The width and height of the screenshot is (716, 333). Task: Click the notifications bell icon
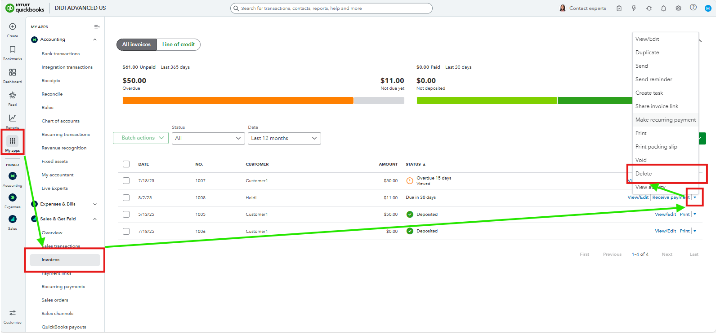[663, 8]
